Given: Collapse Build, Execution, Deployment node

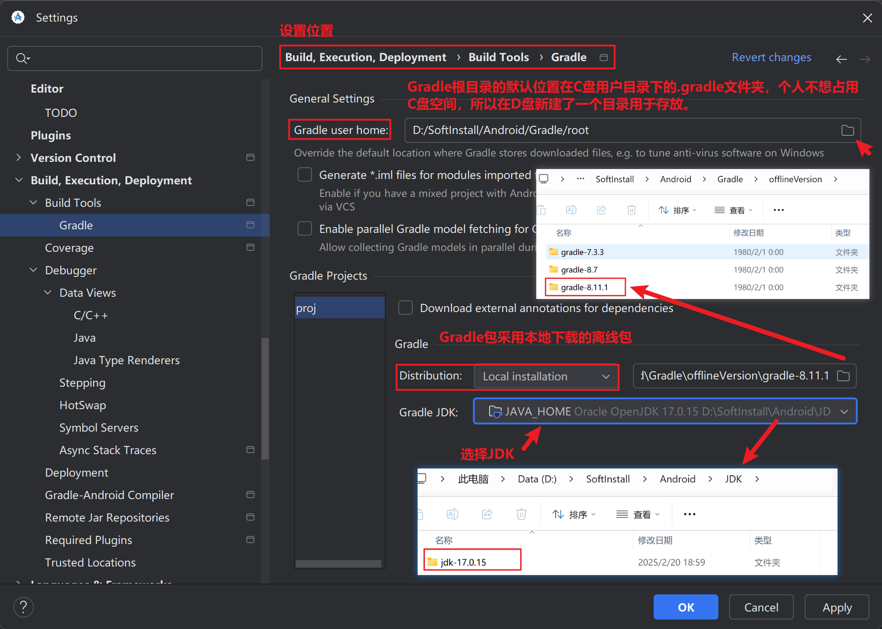Looking at the screenshot, I should tap(18, 180).
